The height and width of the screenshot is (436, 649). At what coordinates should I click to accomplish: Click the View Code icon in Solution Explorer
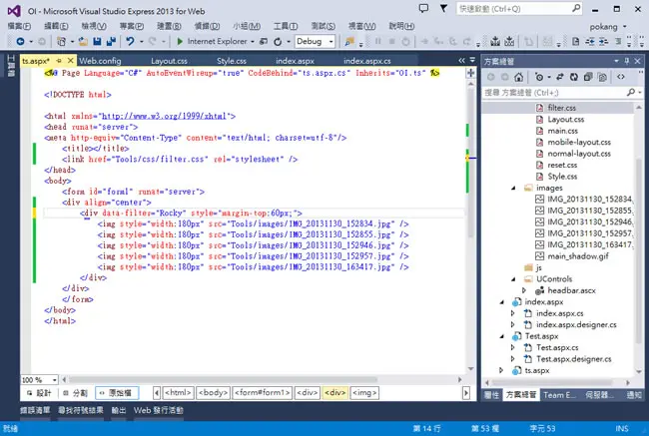coord(621,77)
